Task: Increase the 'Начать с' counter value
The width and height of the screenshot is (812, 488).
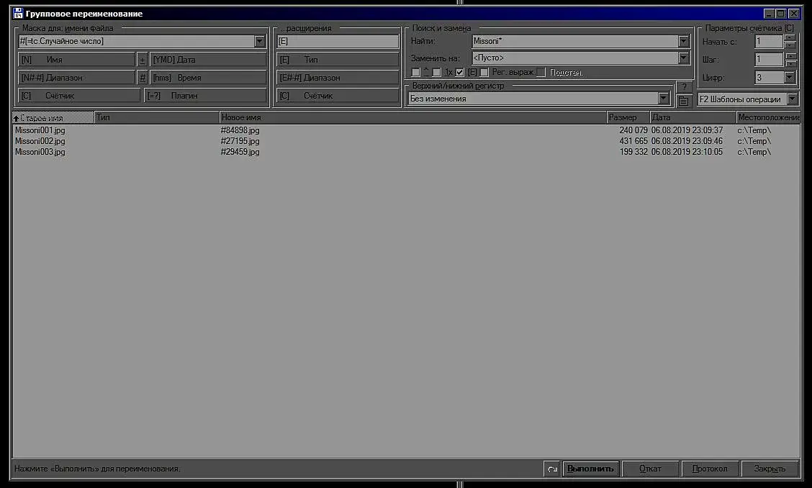Action: (790, 38)
